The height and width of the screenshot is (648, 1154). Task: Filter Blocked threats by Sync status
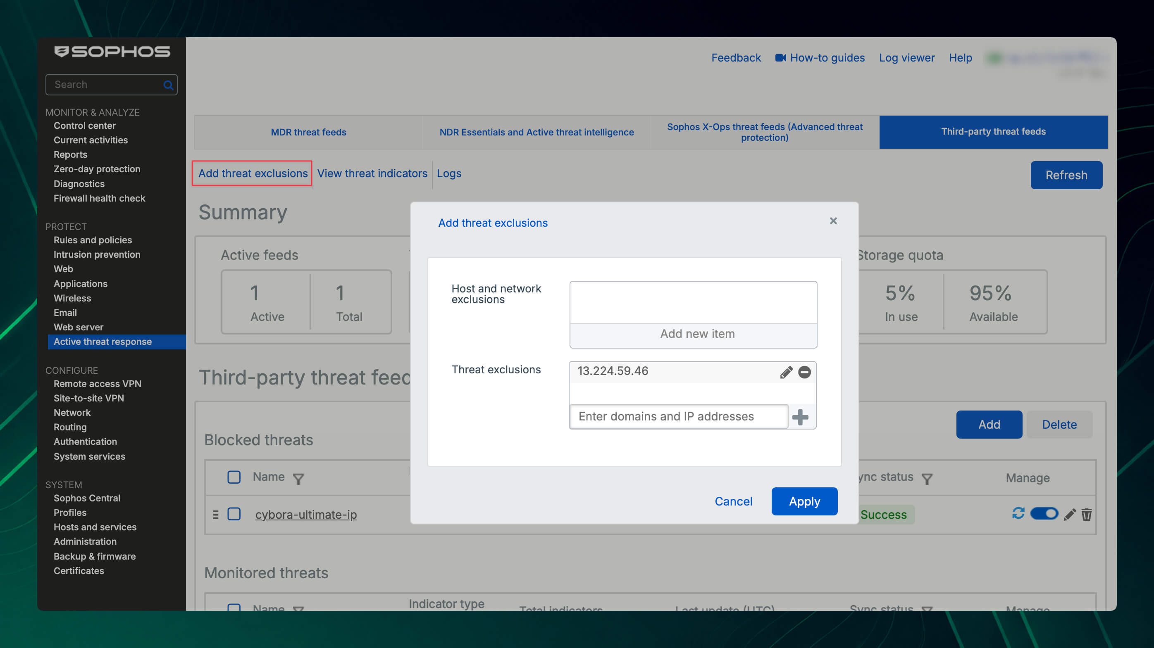tap(927, 479)
